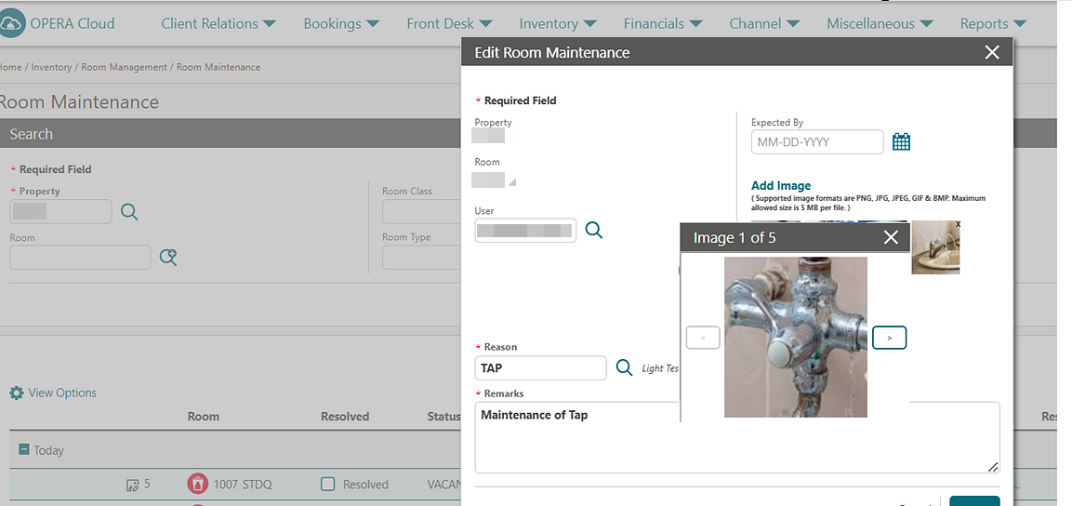Open the Reason search magnifier
This screenshot has width=1072, height=506.
(x=624, y=368)
